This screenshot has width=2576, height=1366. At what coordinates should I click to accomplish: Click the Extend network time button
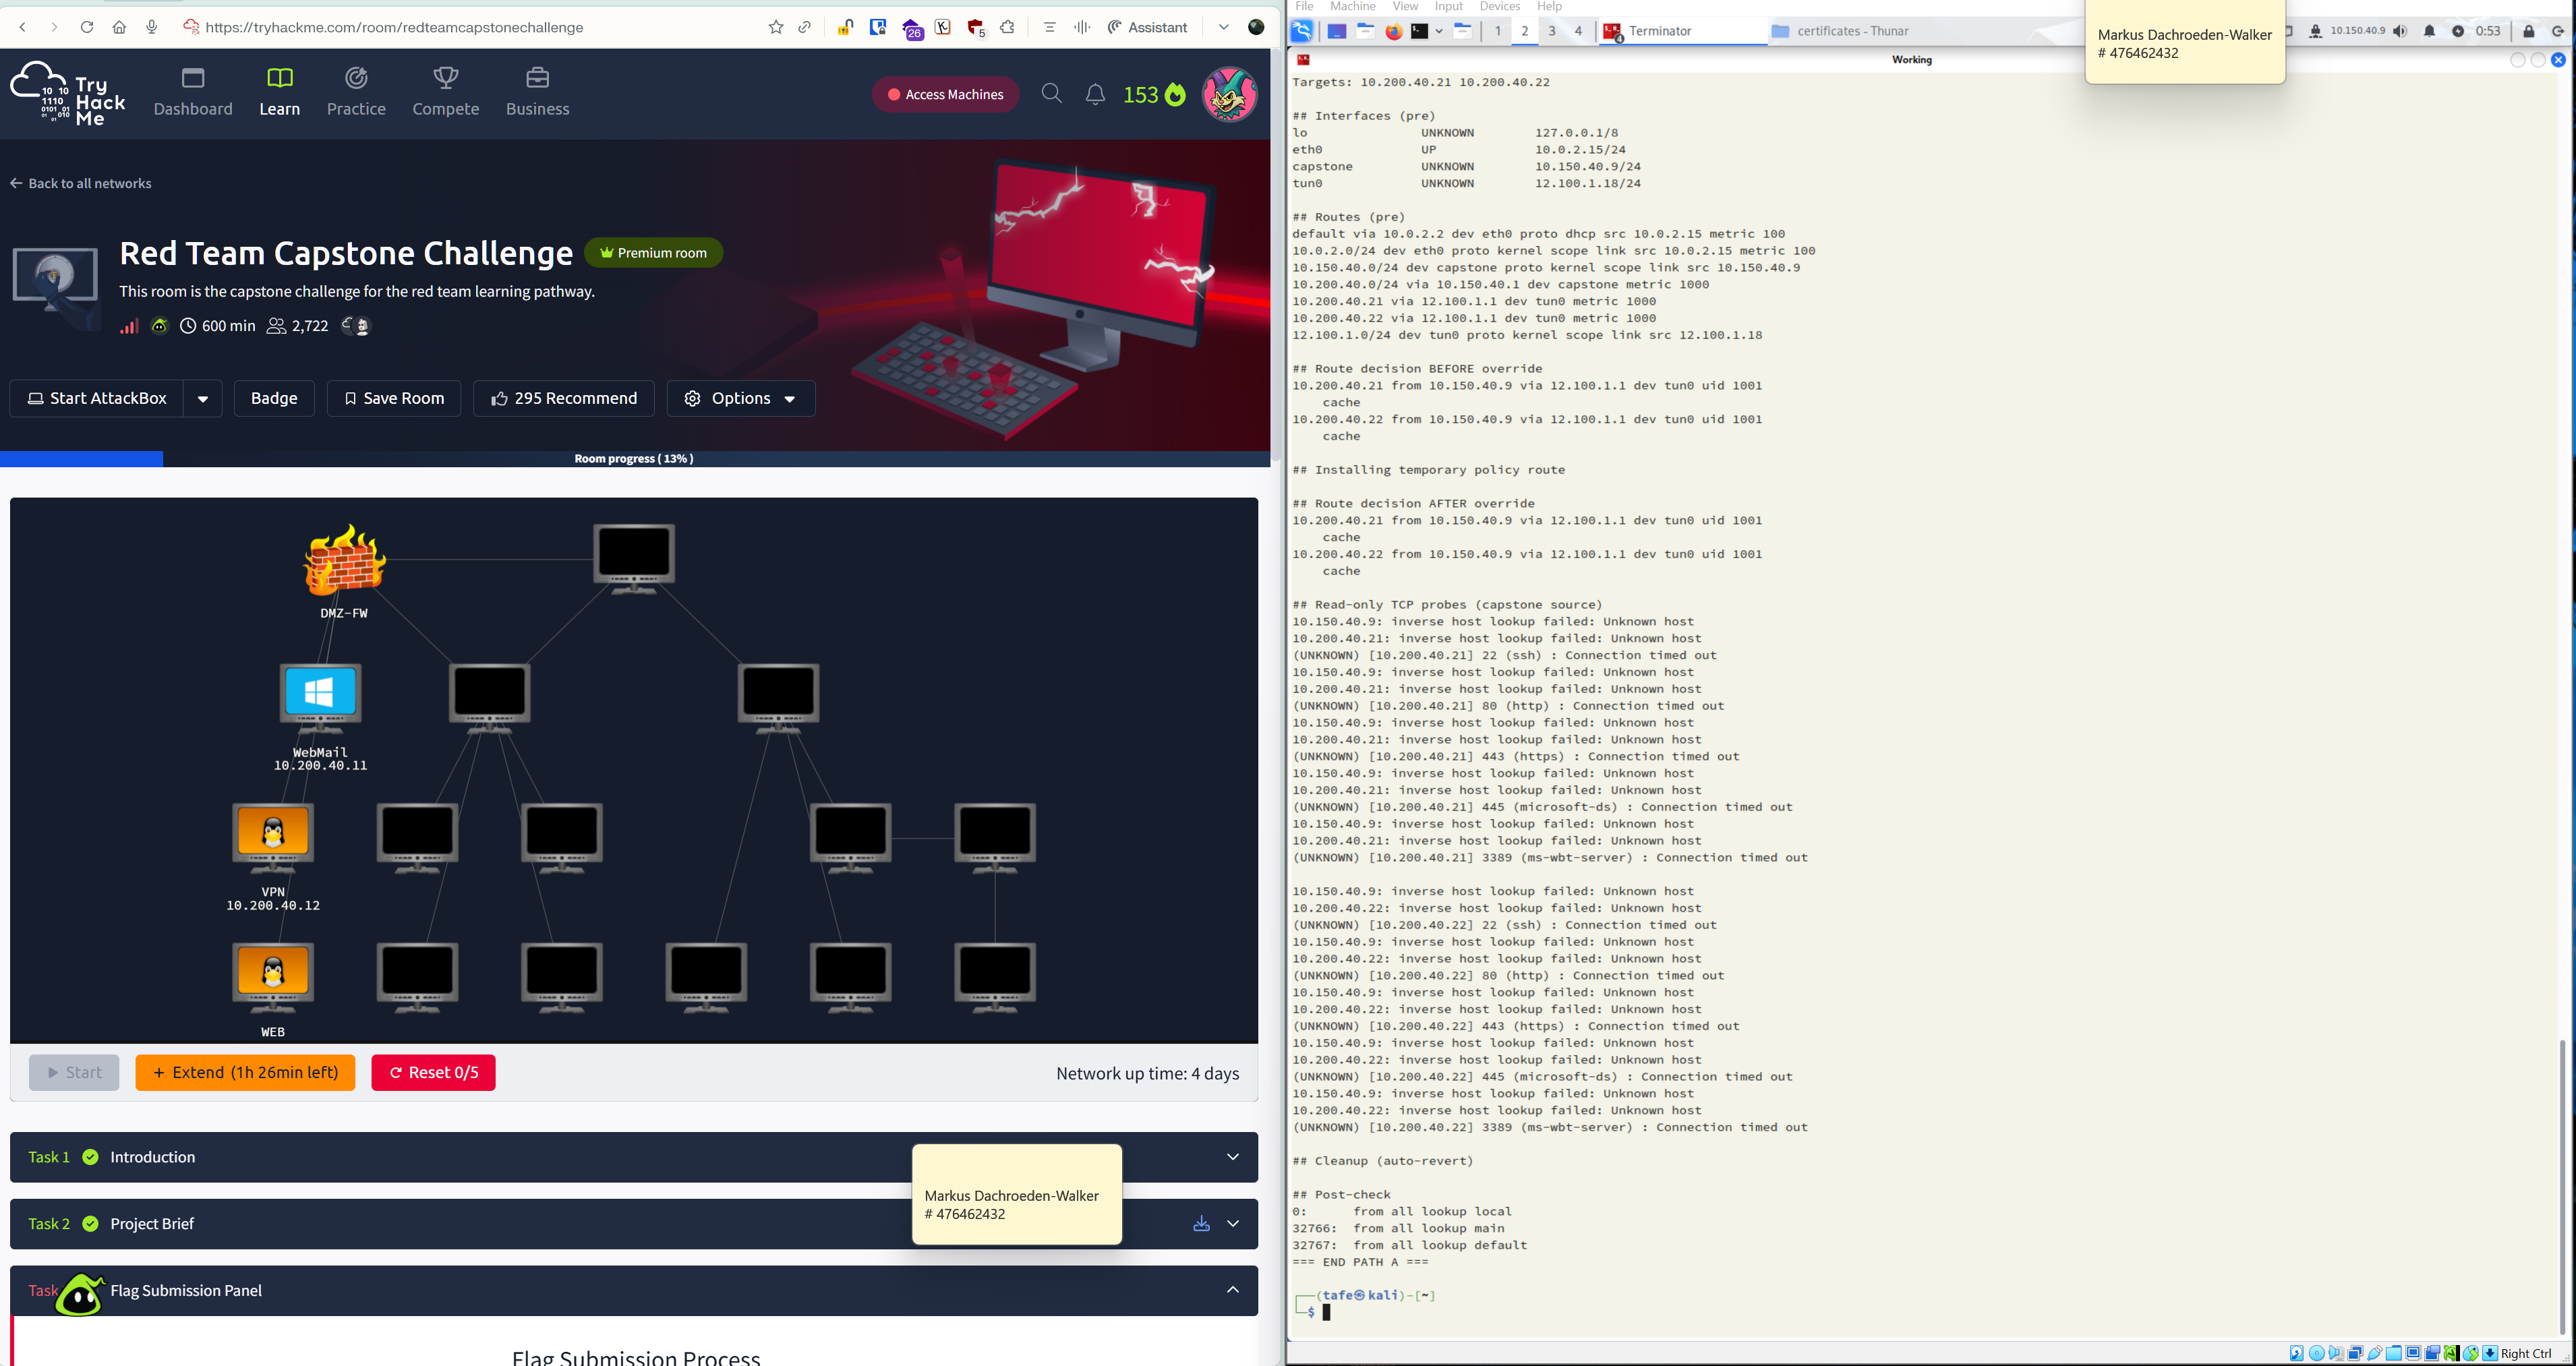[x=245, y=1072]
